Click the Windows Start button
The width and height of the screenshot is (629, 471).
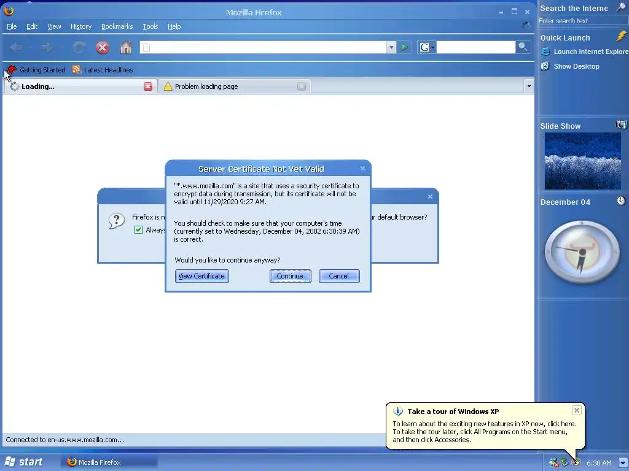23,462
